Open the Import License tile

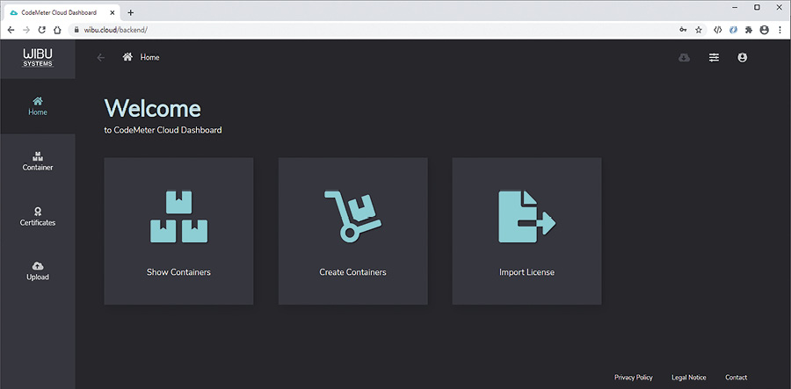(x=526, y=231)
